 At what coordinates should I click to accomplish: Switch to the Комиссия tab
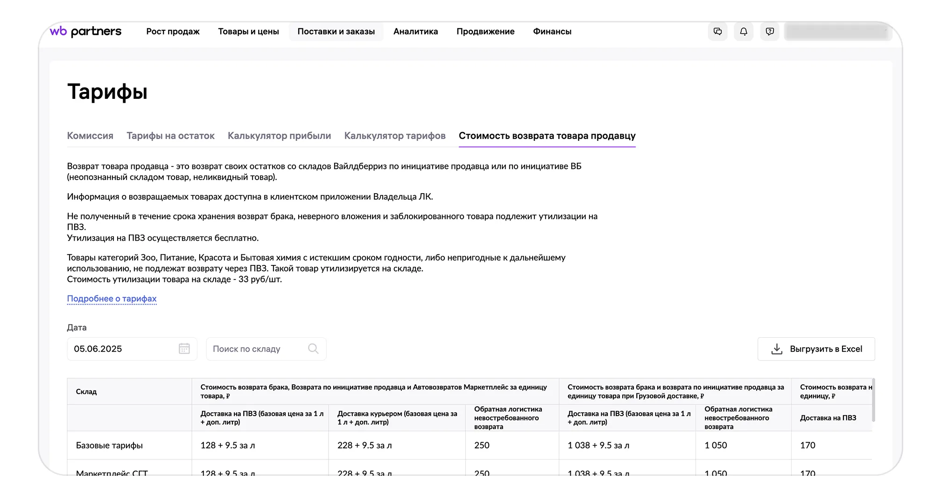click(90, 136)
